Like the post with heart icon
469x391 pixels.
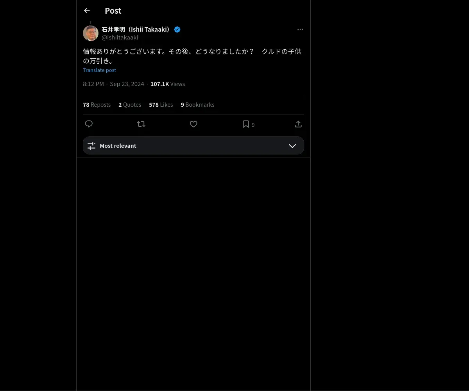tap(193, 124)
